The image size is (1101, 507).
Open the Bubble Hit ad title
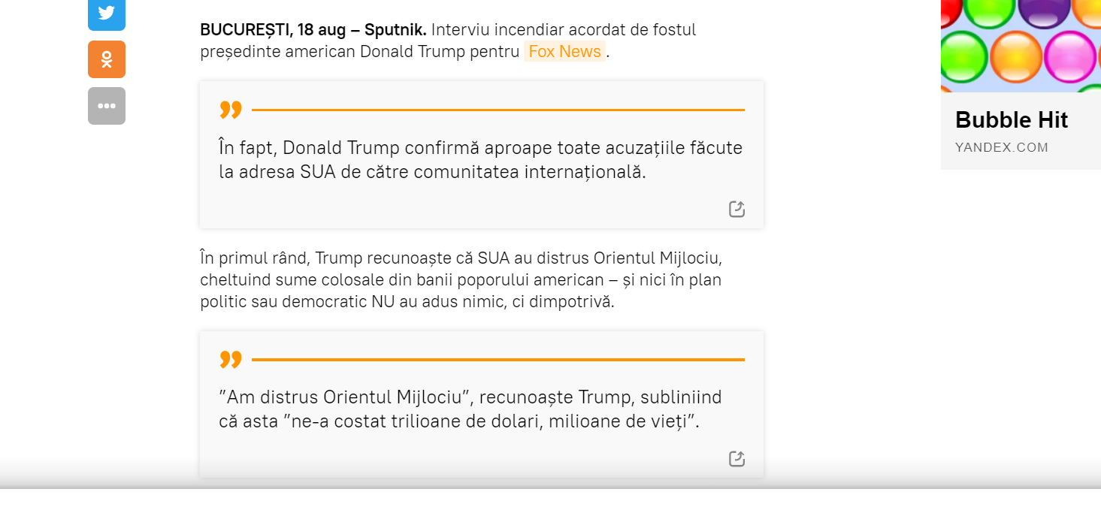click(1012, 119)
